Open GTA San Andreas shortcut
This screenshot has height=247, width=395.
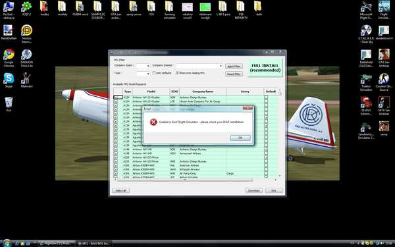384,58
